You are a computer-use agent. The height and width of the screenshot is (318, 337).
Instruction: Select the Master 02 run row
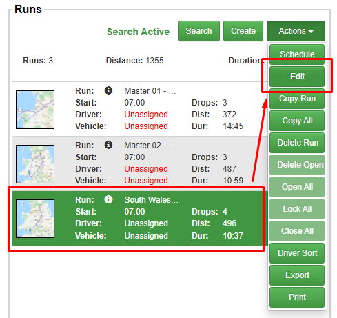tap(140, 163)
